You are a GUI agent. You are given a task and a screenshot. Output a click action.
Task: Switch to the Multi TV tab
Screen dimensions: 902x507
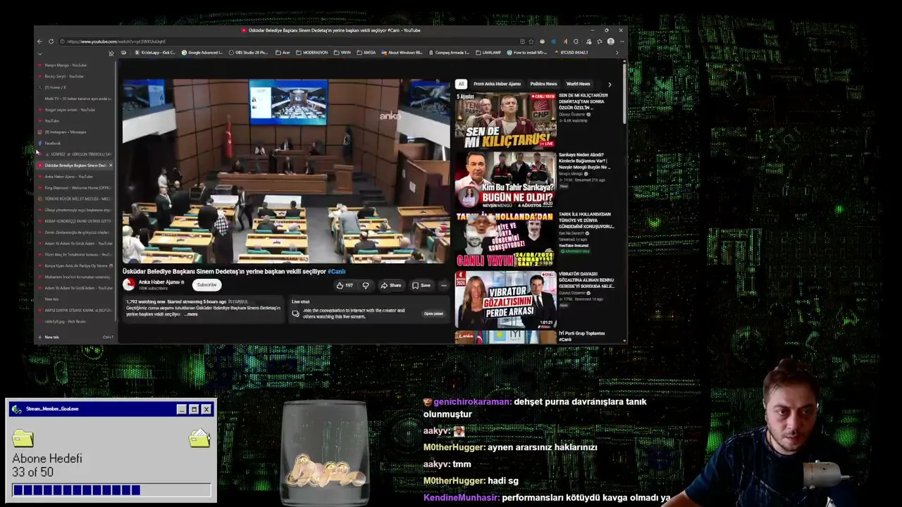tap(75, 99)
